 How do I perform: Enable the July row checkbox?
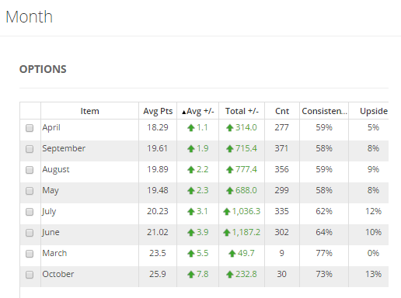coord(30,212)
